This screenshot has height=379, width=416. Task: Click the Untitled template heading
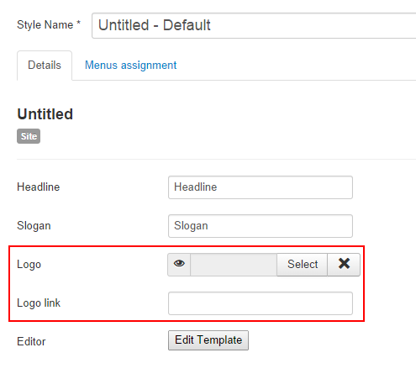(x=45, y=114)
